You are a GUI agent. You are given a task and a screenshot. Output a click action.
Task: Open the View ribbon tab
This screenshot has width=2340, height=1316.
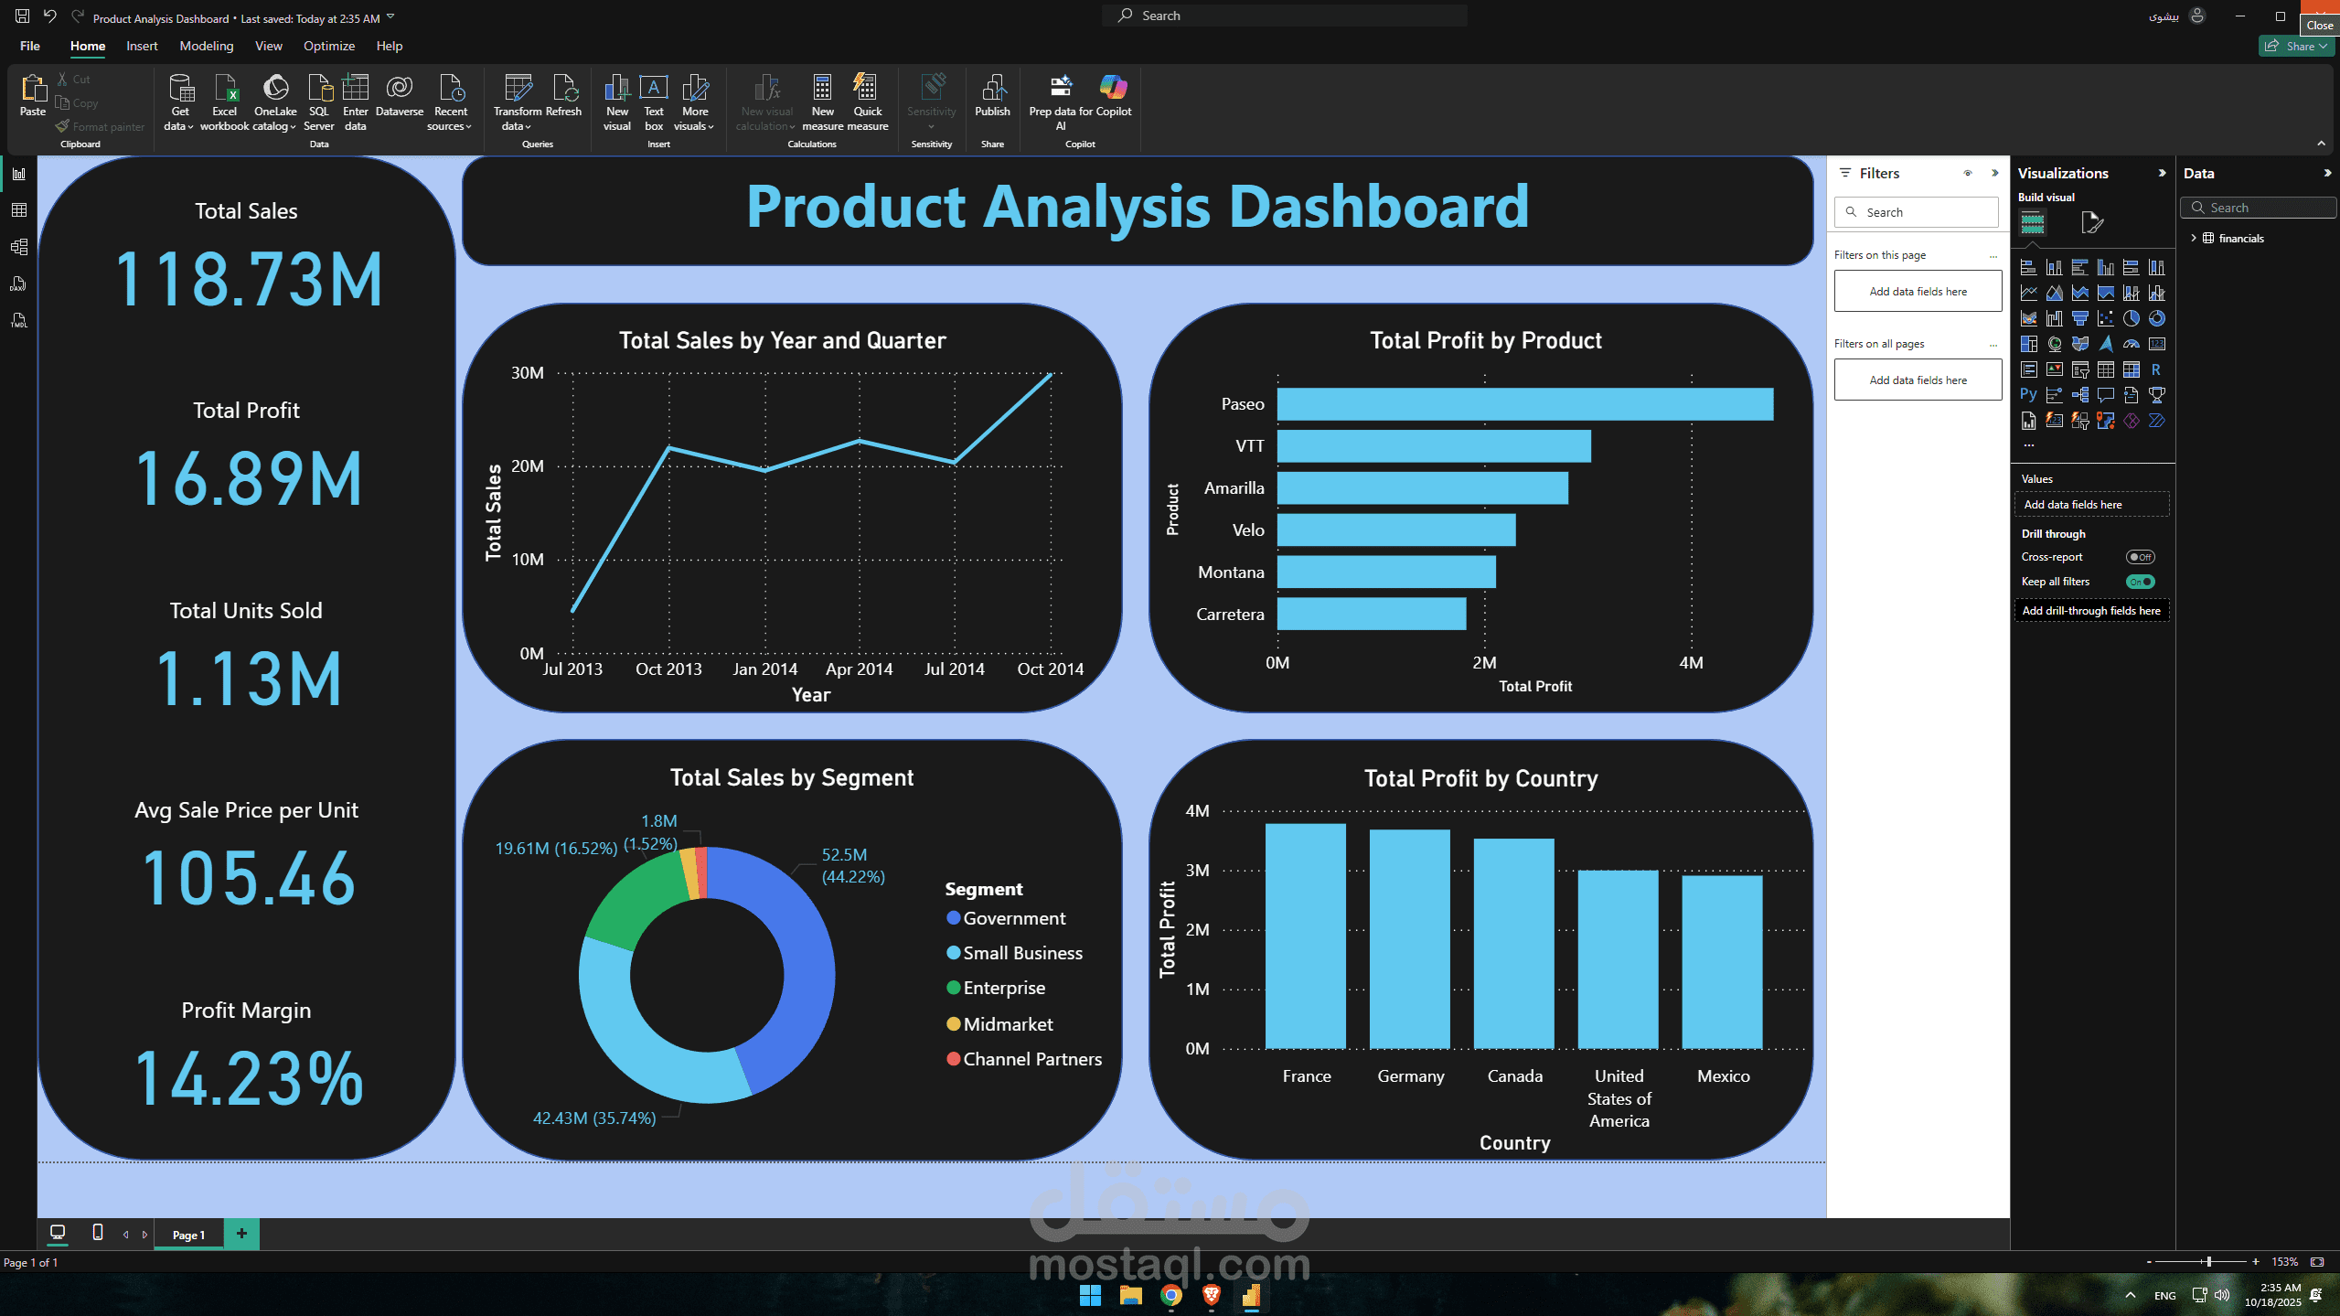pyautogui.click(x=268, y=46)
